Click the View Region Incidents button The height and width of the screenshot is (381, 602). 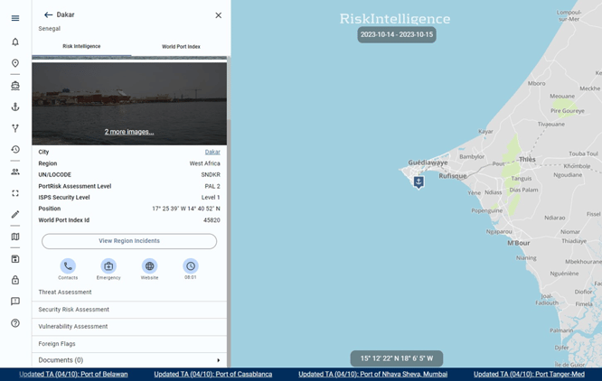129,241
